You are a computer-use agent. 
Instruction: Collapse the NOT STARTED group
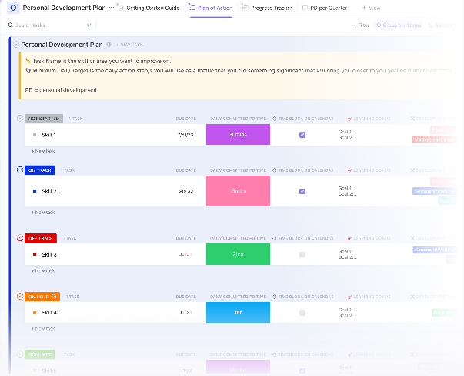pos(20,118)
